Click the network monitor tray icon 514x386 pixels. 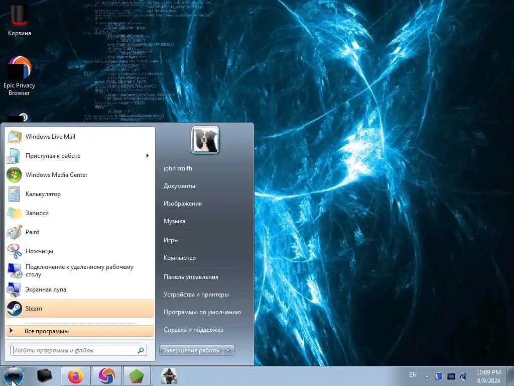click(451, 376)
